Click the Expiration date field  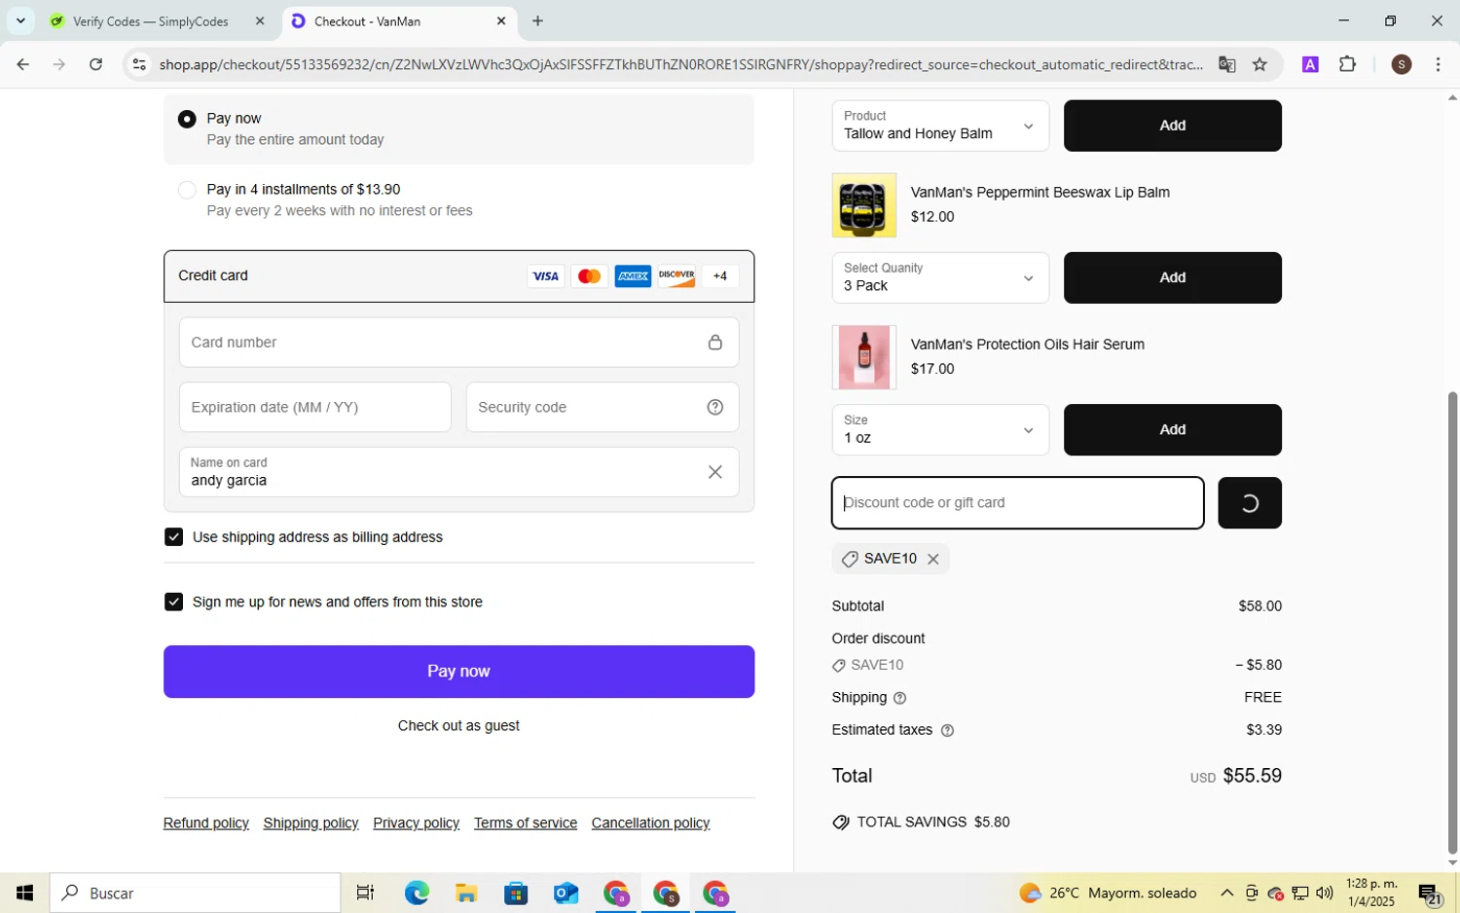314,407
